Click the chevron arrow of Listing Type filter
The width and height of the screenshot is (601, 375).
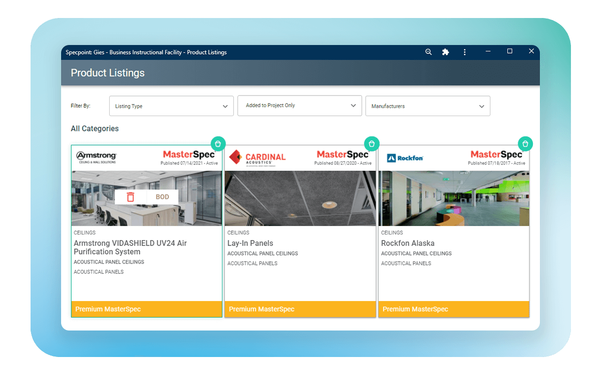pyautogui.click(x=225, y=106)
